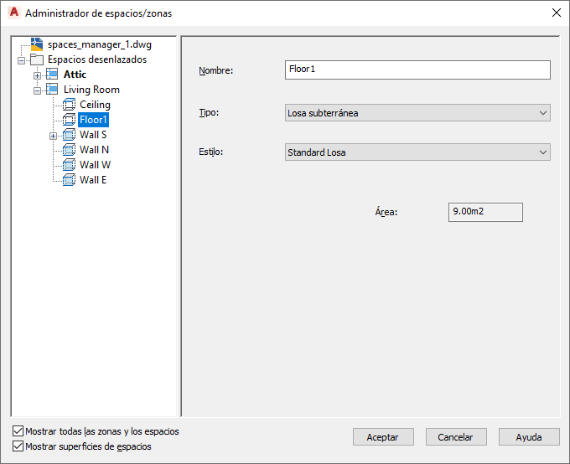The image size is (570, 464).
Task: Open the Estilo dropdown showing Standard Losa
Action: (417, 152)
